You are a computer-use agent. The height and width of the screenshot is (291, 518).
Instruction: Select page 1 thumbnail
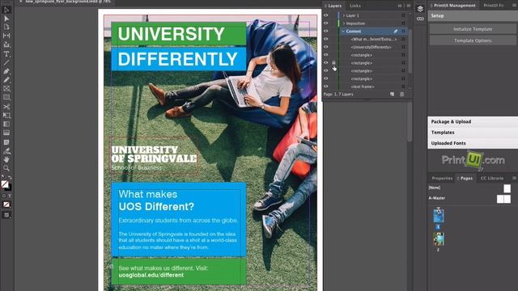(x=439, y=216)
